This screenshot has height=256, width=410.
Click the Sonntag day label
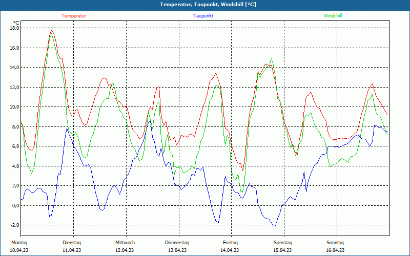(335, 243)
